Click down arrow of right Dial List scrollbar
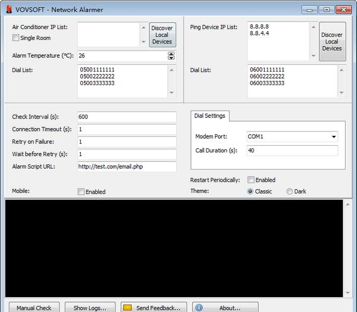The width and height of the screenshot is (357, 312). [x=342, y=92]
